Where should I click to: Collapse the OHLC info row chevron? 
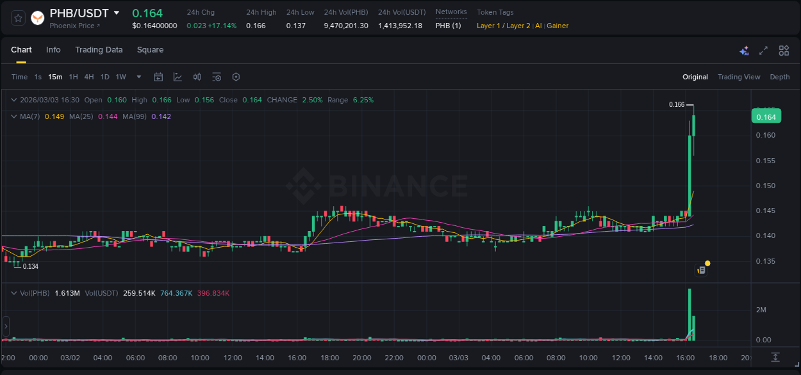coord(13,100)
